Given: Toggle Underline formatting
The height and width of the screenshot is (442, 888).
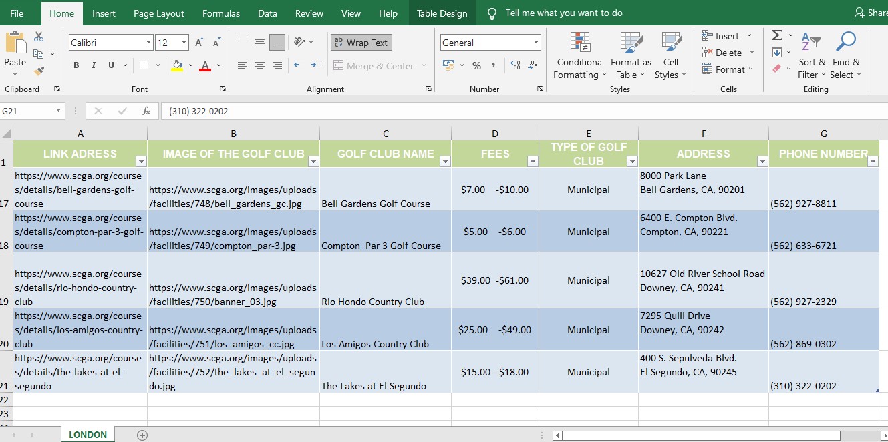Looking at the screenshot, I should click(110, 65).
